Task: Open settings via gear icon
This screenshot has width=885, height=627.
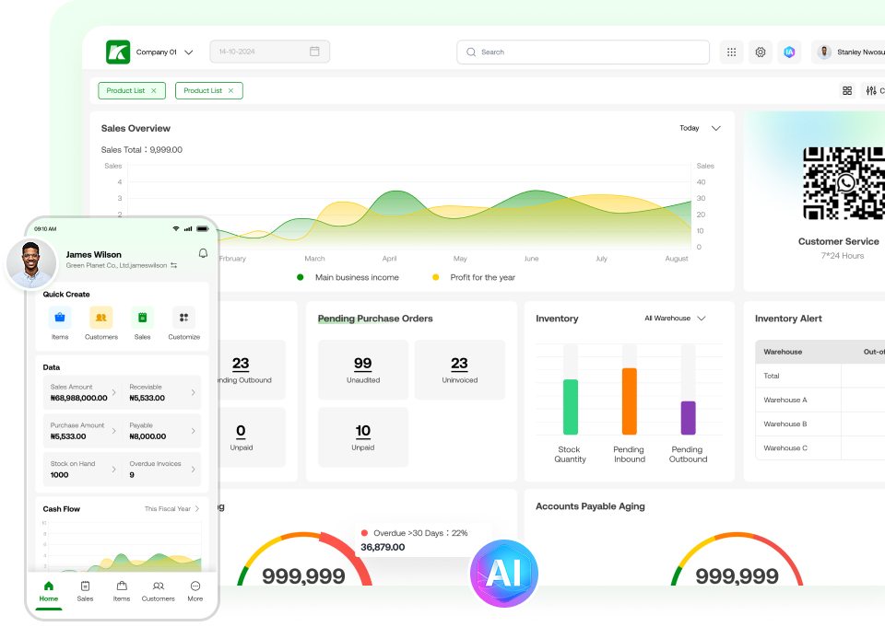Action: pos(761,52)
